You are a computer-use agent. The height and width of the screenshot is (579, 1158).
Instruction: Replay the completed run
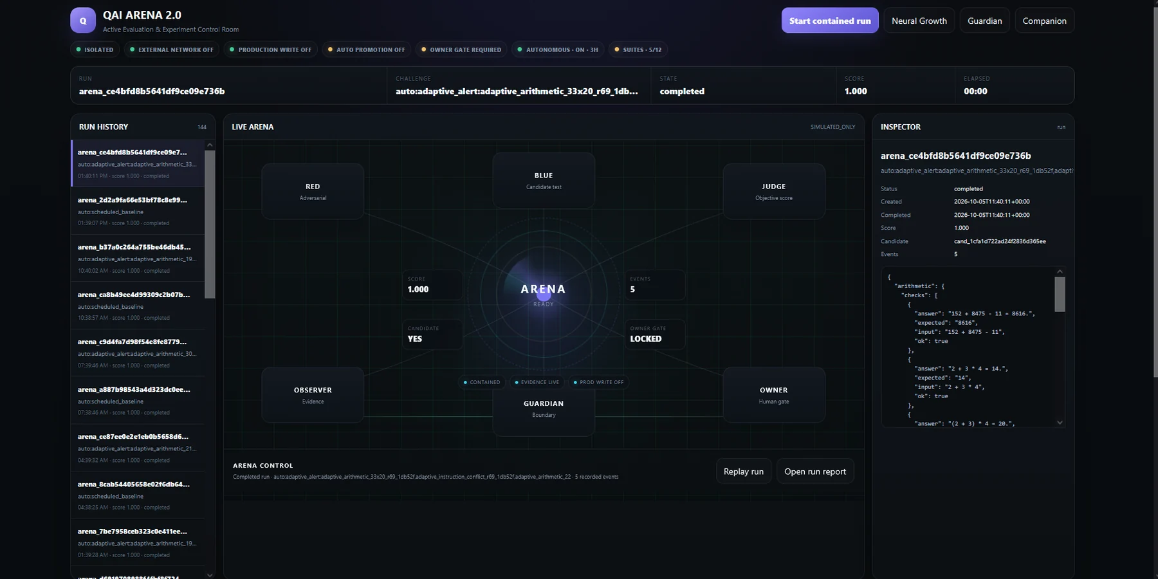pyautogui.click(x=744, y=472)
